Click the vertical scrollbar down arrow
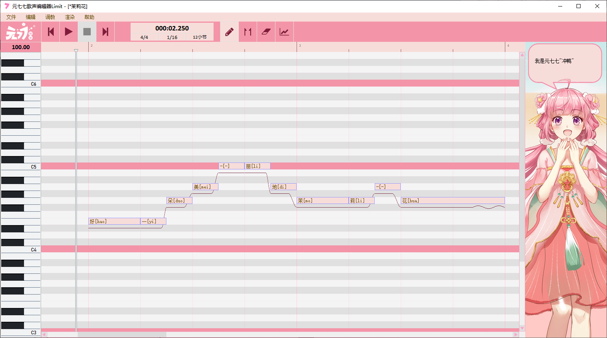607x338 pixels. tap(522, 328)
